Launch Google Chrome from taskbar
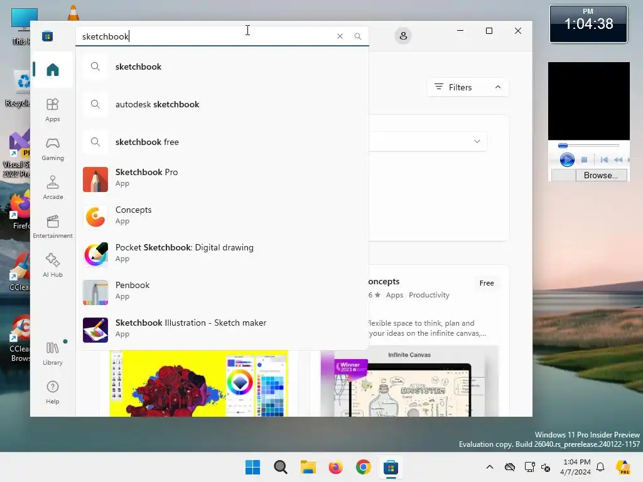 coord(364,467)
